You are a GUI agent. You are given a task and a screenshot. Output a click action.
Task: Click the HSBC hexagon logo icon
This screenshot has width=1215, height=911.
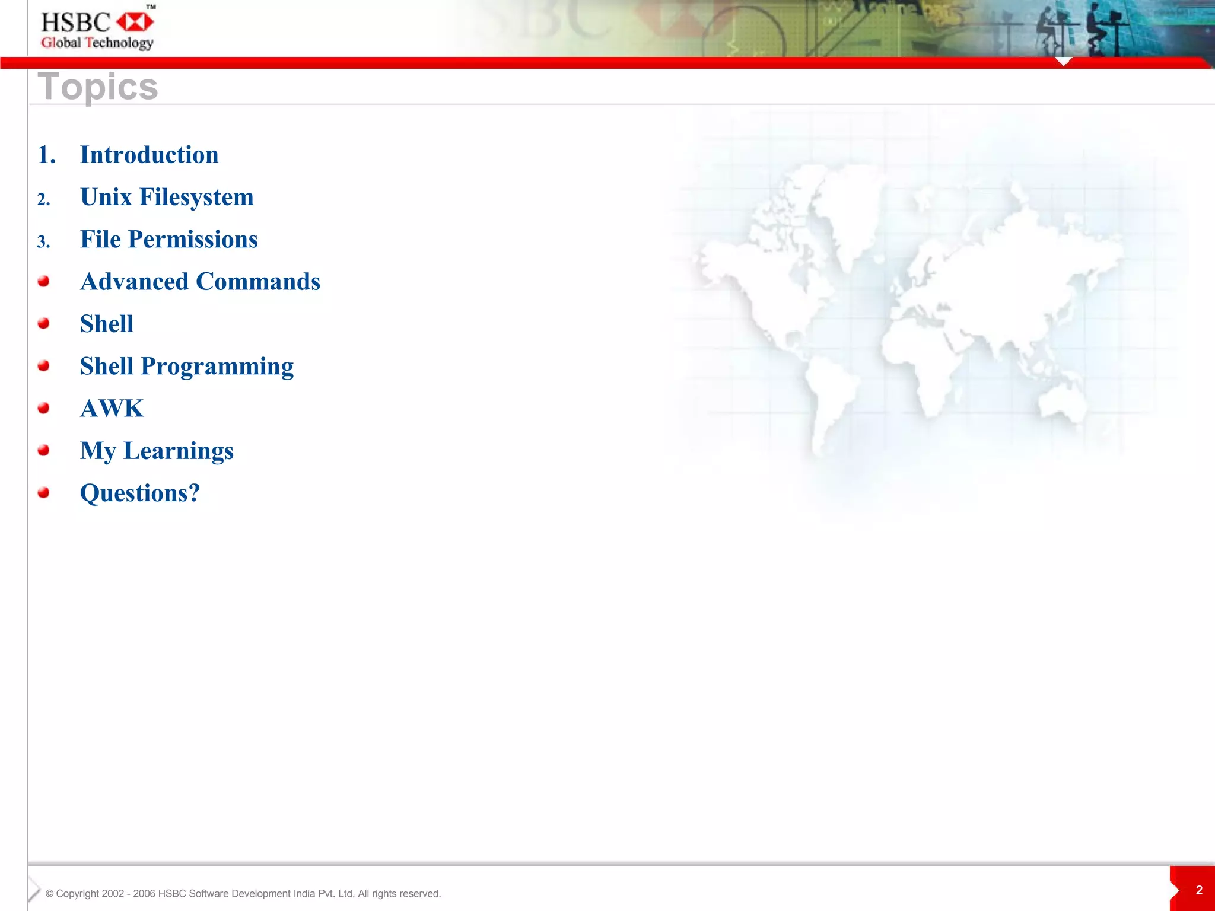click(x=135, y=23)
